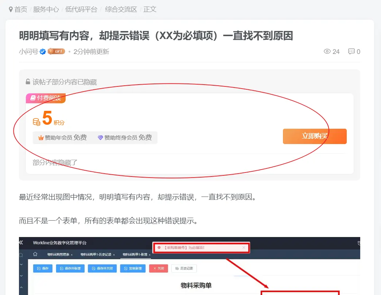The image size is (381, 295).
Task: Click the coin stack points icon
Action: [36, 122]
